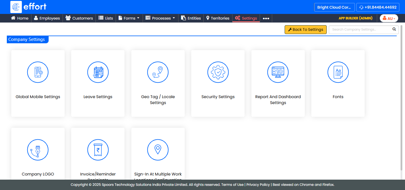Click the Search Company Settings field
The height and width of the screenshot is (190, 405).
tap(360, 30)
